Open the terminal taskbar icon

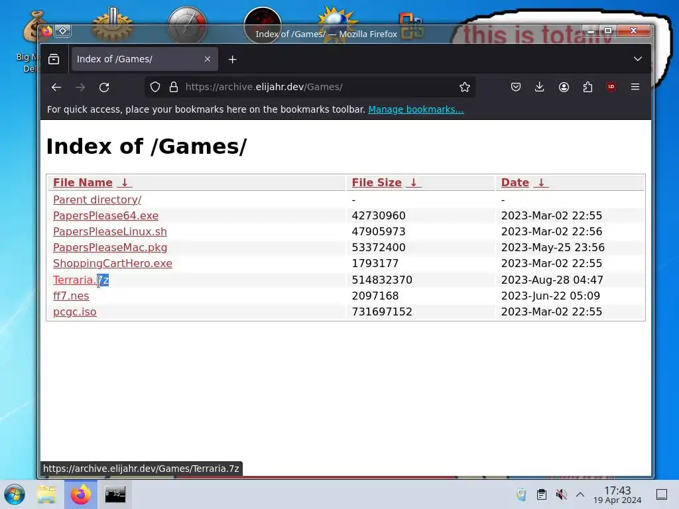[x=115, y=494]
